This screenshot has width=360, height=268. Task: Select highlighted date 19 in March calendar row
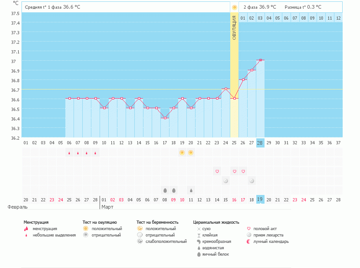click(260, 200)
